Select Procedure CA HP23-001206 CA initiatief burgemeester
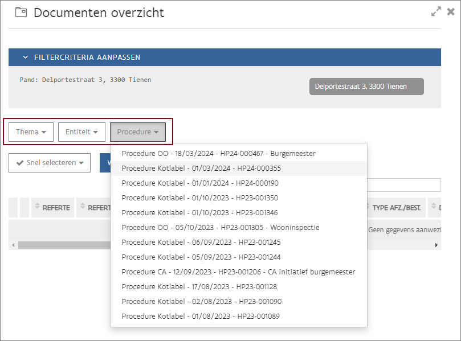 click(238, 272)
